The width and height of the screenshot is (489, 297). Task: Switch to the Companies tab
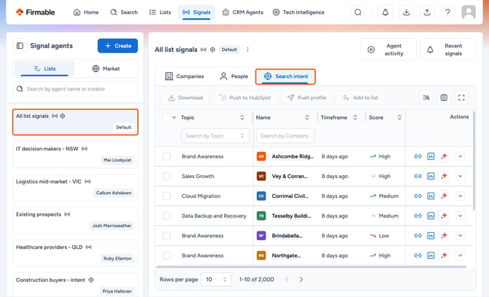pyautogui.click(x=185, y=77)
